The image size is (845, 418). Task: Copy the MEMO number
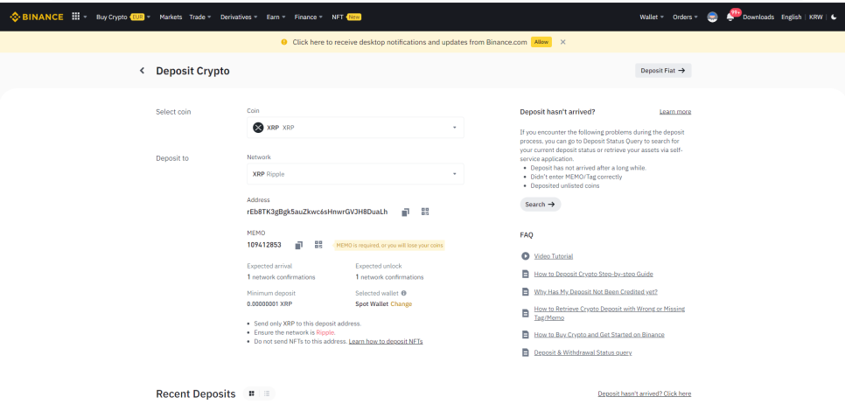[298, 245]
